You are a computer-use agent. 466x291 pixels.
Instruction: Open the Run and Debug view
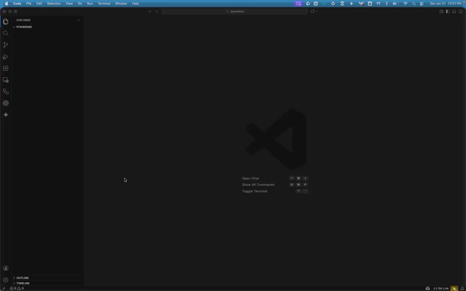pyautogui.click(x=6, y=57)
